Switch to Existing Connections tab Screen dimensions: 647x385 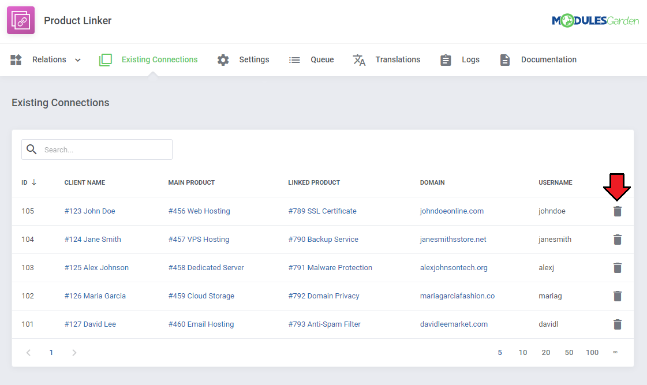pos(159,59)
